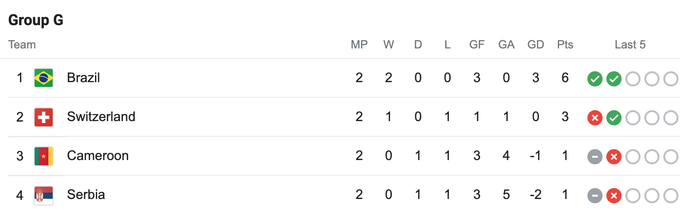Viewport: 697px width, 218px height.
Task: Click the Last 5 column header
Action: (630, 45)
